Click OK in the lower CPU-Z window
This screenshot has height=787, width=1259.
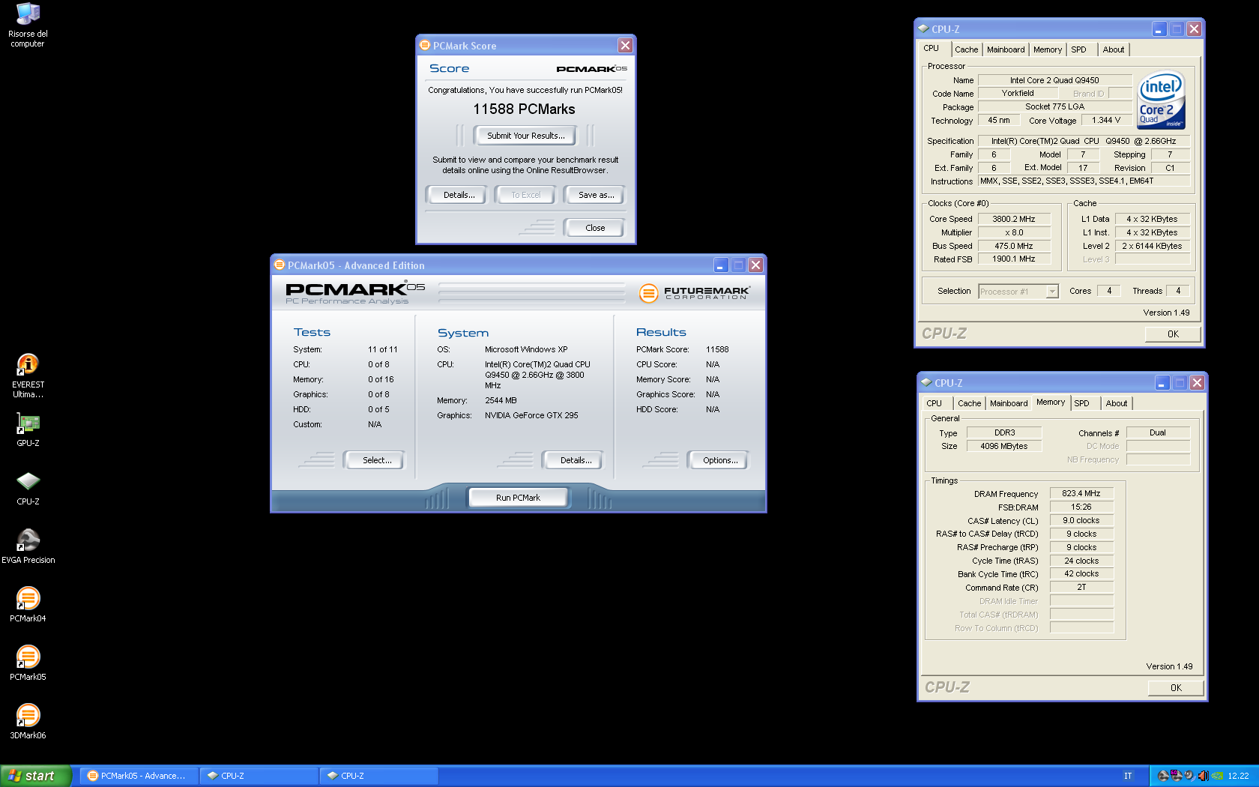(1176, 687)
